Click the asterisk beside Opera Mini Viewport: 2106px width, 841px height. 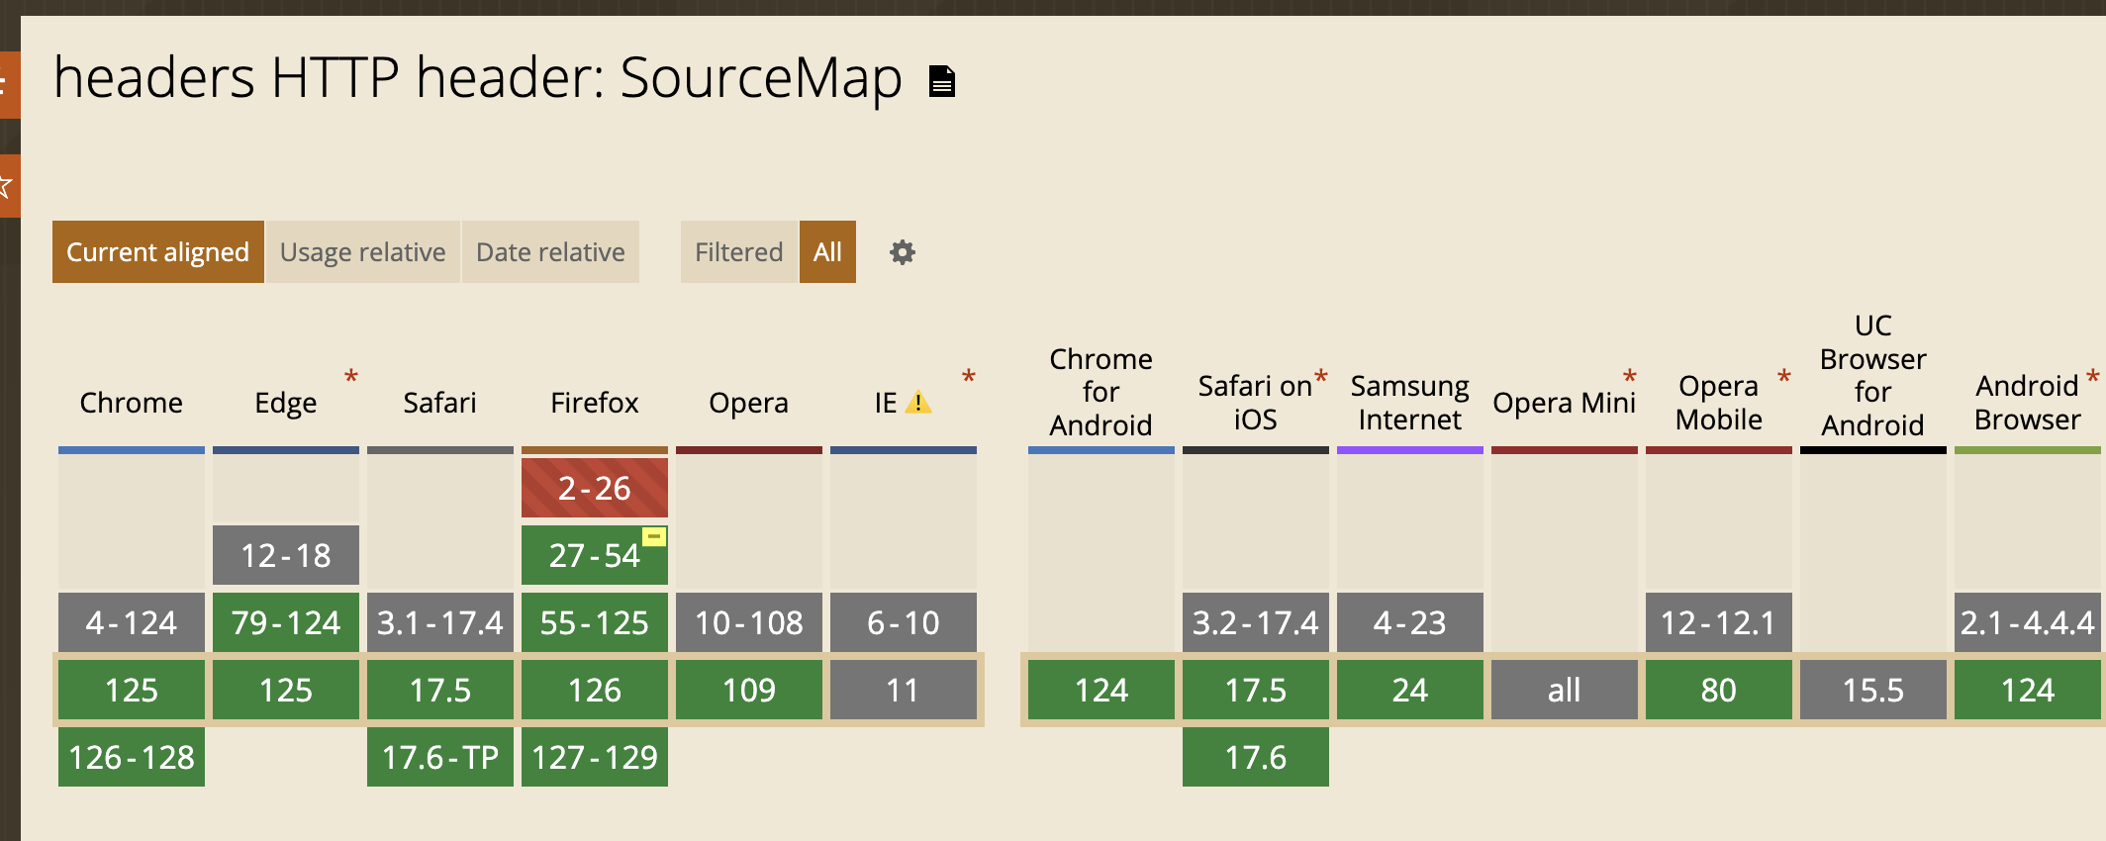coord(1630,378)
